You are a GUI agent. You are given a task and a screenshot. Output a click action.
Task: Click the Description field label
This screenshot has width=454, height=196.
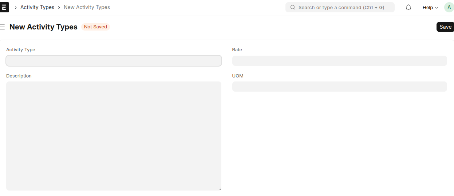[19, 76]
